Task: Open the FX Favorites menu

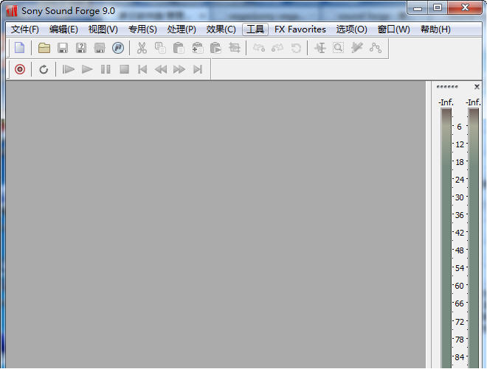Action: click(x=300, y=29)
